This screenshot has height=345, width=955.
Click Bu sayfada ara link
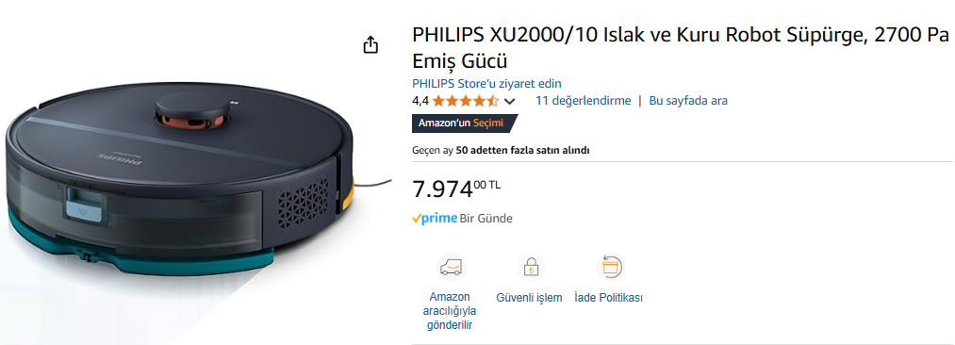click(688, 101)
